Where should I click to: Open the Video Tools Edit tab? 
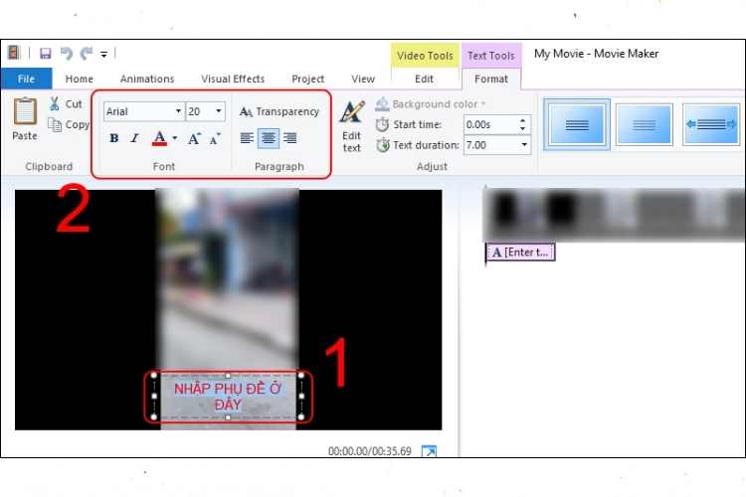click(424, 79)
